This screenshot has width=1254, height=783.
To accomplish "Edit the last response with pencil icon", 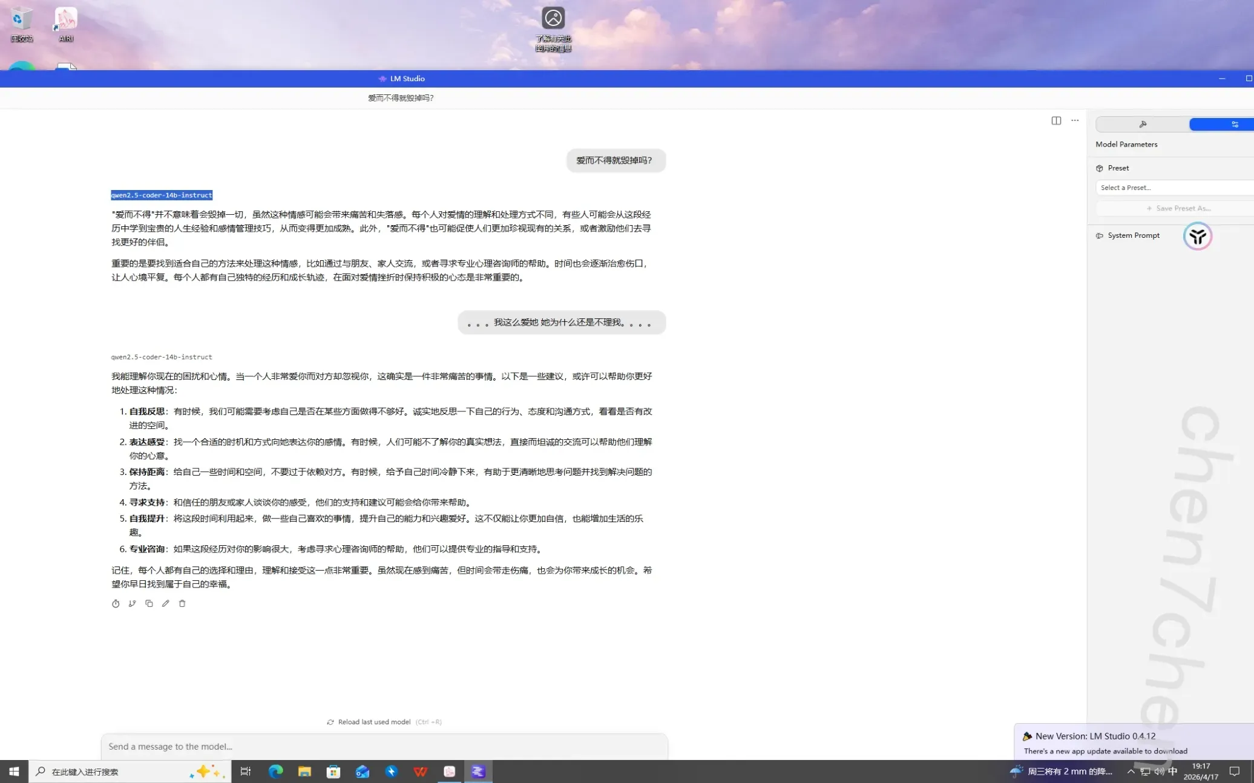I will tap(165, 603).
